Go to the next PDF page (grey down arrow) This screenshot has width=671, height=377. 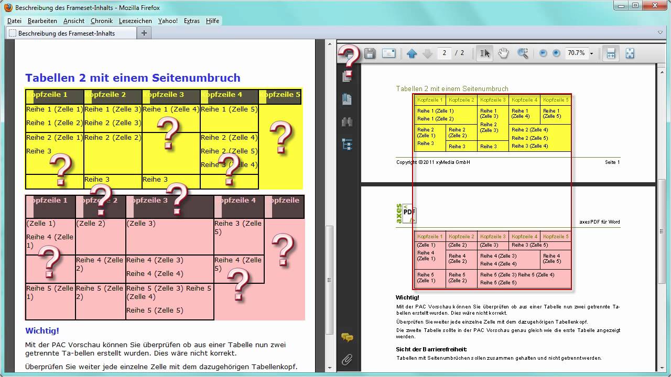click(427, 53)
